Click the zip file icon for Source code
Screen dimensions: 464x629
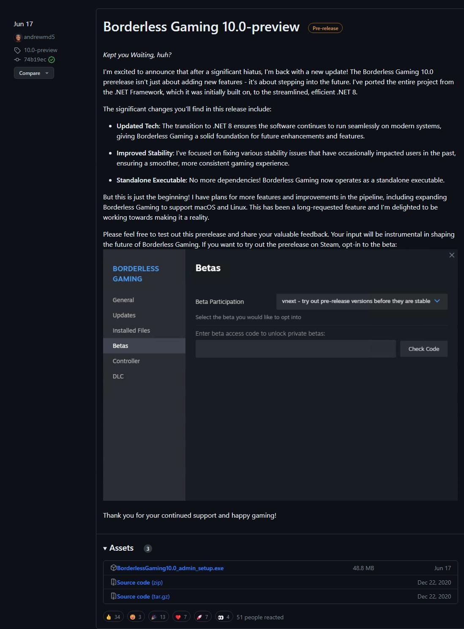tap(113, 582)
